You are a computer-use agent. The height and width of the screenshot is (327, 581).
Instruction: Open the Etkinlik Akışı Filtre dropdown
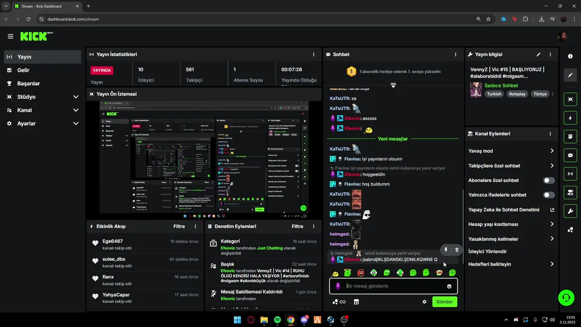[x=179, y=226]
